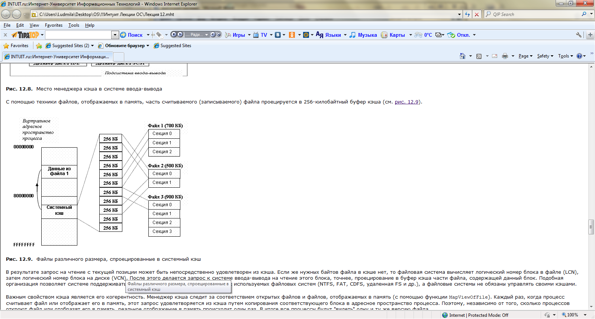The height and width of the screenshot is (319, 595).
Task: Click the TipaTop toolbar logo
Action: point(25,35)
